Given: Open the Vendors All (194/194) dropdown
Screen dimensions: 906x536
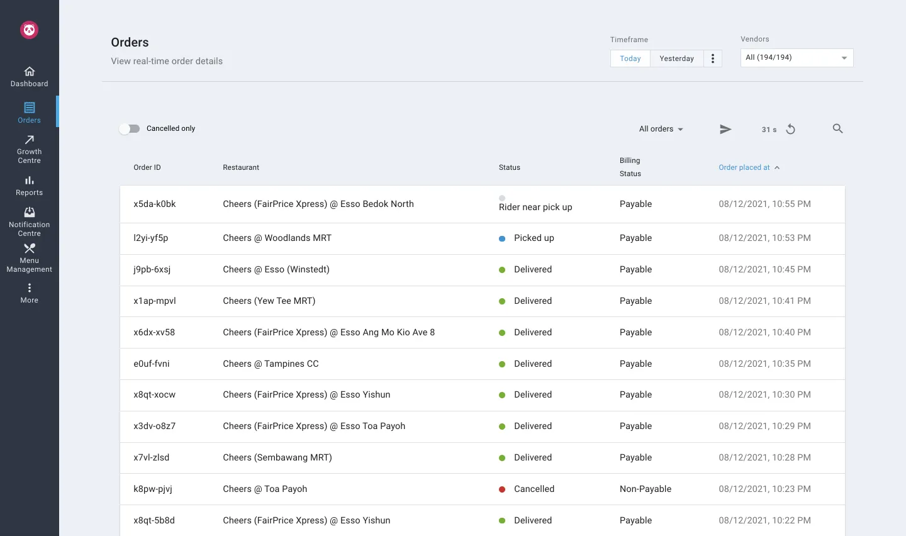Looking at the screenshot, I should (x=797, y=58).
